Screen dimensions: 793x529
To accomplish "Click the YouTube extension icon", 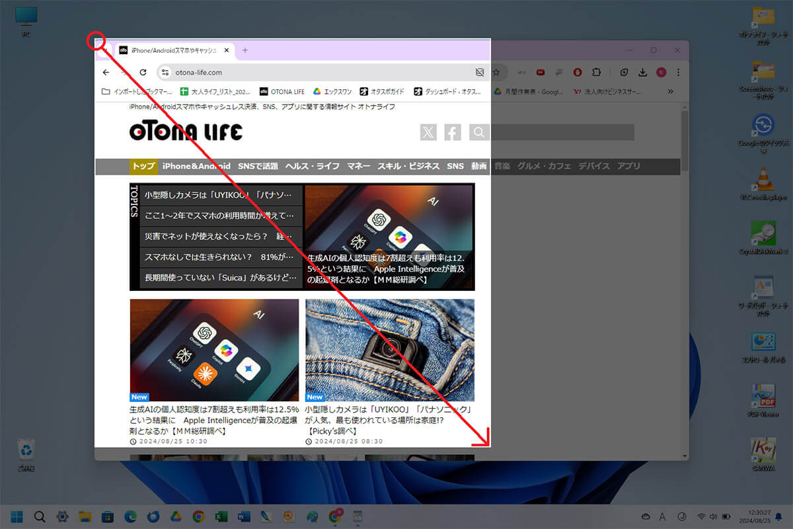I will [541, 72].
